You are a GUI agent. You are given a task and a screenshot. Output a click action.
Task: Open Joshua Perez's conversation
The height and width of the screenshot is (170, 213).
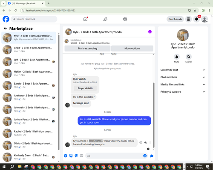[x=29, y=121]
